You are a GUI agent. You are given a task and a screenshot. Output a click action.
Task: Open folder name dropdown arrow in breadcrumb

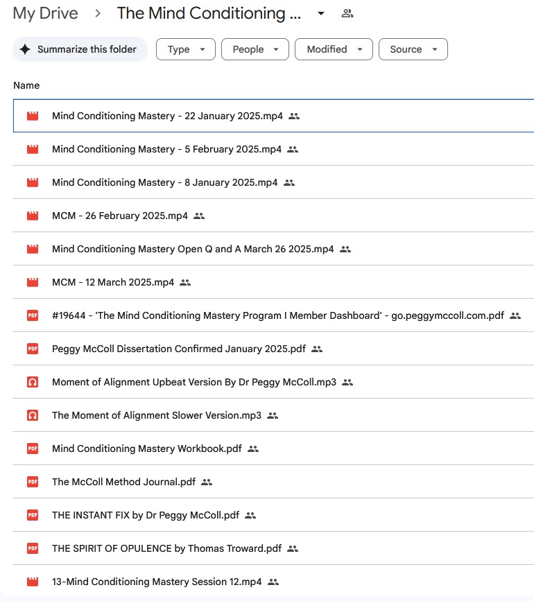point(320,13)
